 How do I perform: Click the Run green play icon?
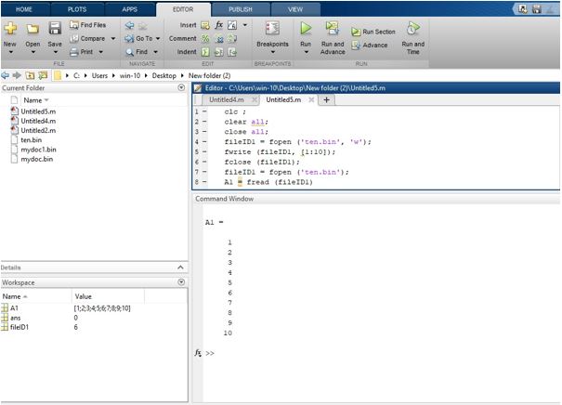[x=305, y=29]
